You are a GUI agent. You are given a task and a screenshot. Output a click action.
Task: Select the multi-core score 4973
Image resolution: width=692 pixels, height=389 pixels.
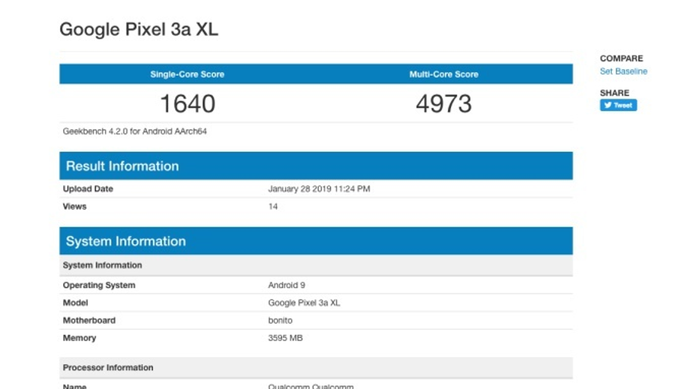444,104
